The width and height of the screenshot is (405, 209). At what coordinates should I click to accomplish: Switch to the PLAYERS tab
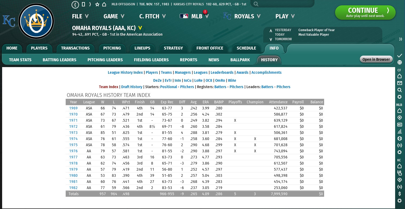pos(39,48)
